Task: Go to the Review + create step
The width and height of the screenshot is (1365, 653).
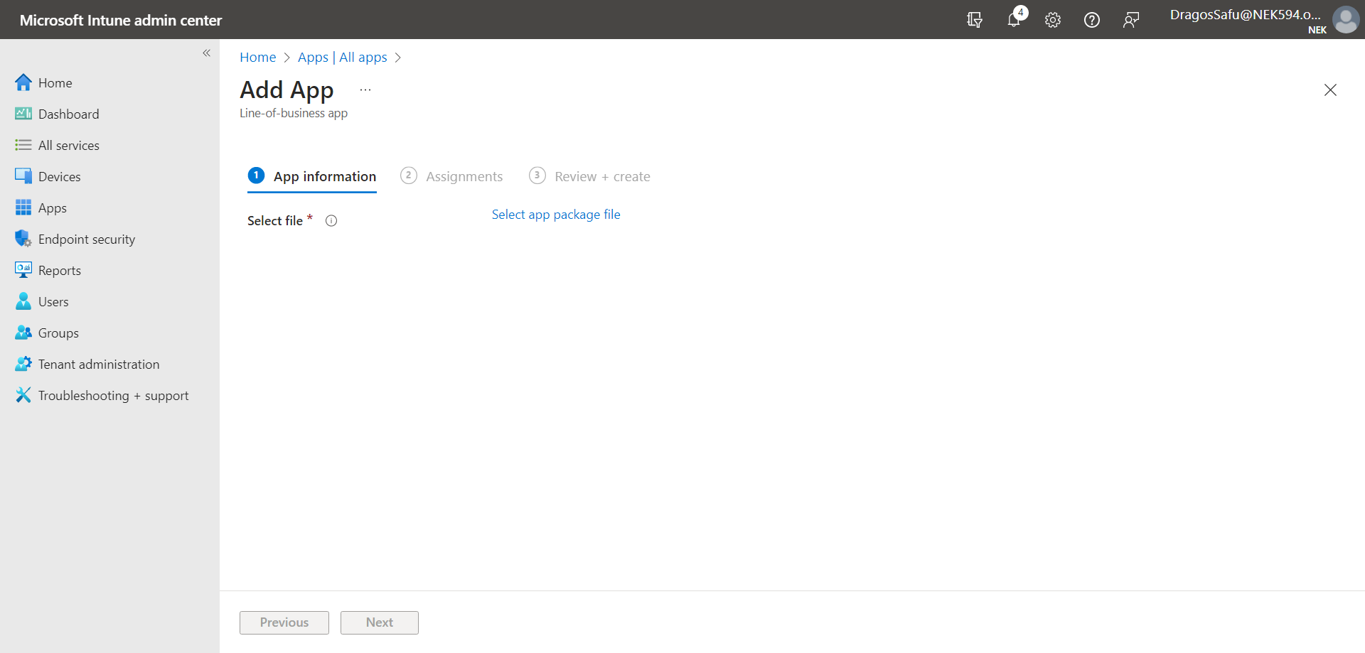Action: 589,176
